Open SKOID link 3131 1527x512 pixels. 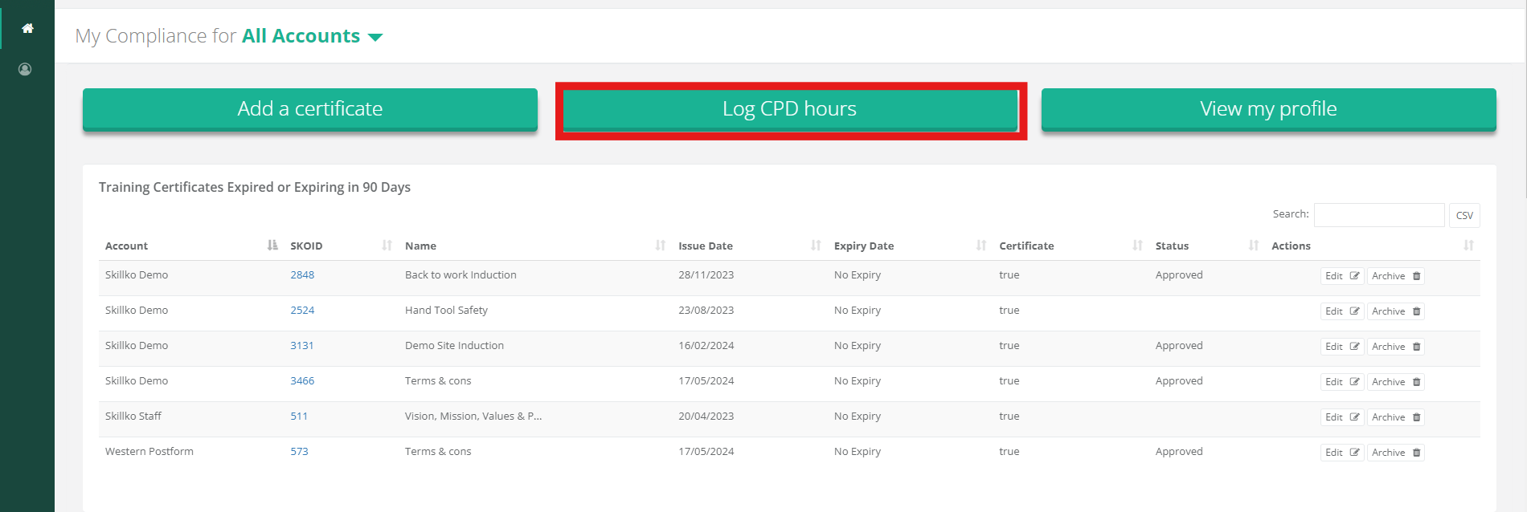[302, 346]
